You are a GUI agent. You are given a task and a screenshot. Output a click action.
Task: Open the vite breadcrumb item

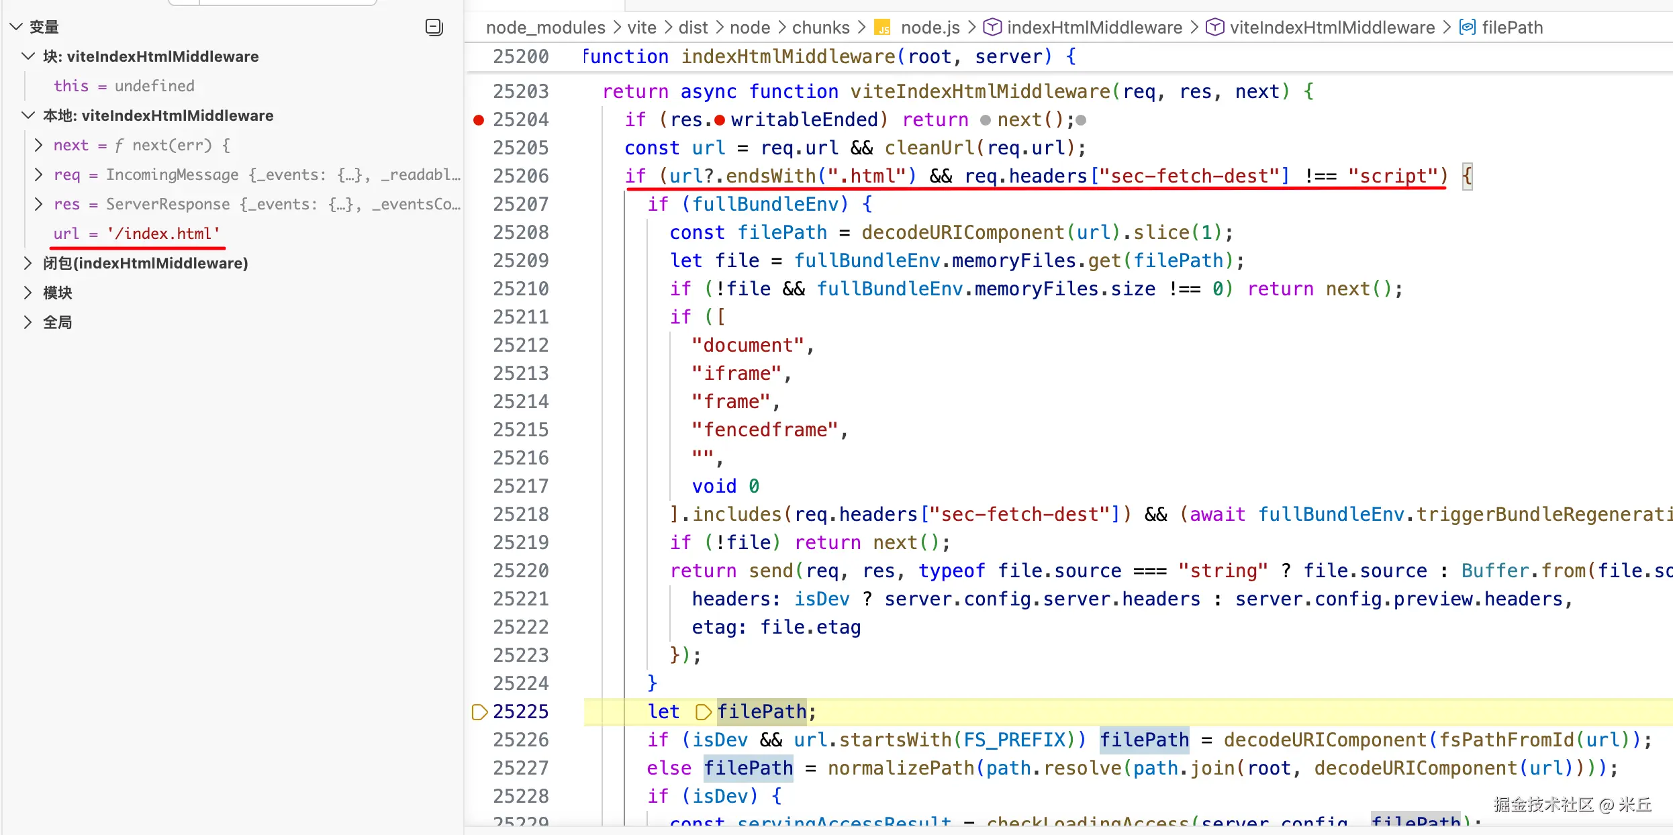click(642, 28)
